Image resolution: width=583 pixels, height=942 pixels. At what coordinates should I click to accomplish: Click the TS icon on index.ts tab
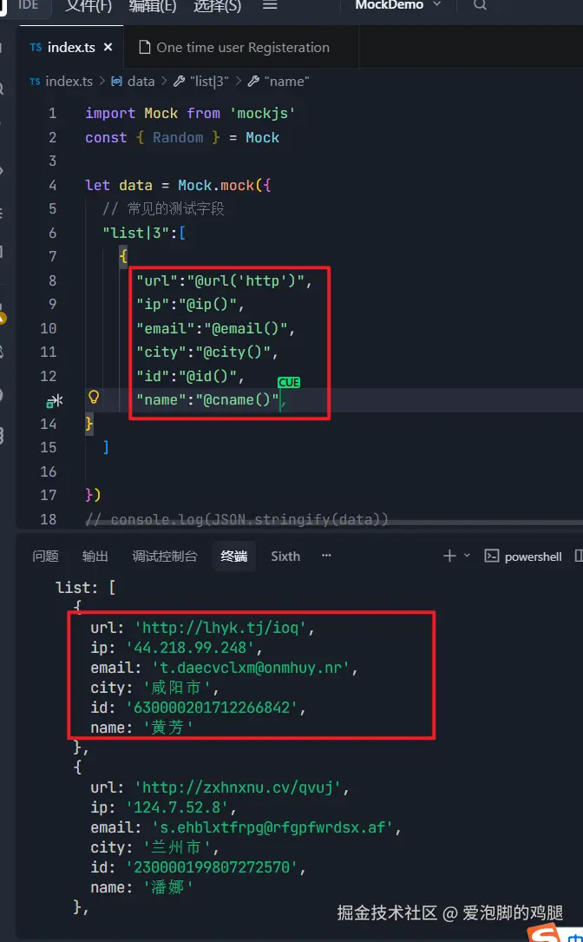click(36, 48)
